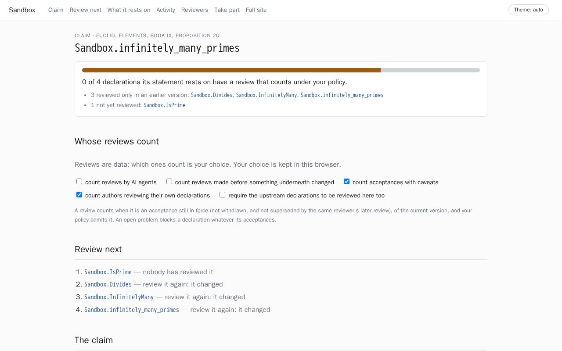Click the Reviews are data description text
The height and width of the screenshot is (351, 562).
(x=208, y=165)
